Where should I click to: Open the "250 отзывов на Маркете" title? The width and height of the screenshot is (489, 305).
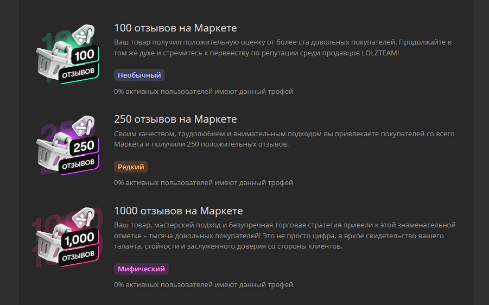(x=175, y=119)
